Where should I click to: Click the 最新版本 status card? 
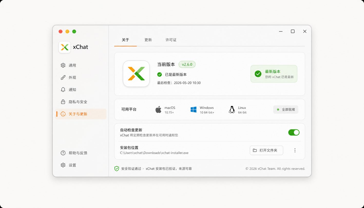point(274,74)
